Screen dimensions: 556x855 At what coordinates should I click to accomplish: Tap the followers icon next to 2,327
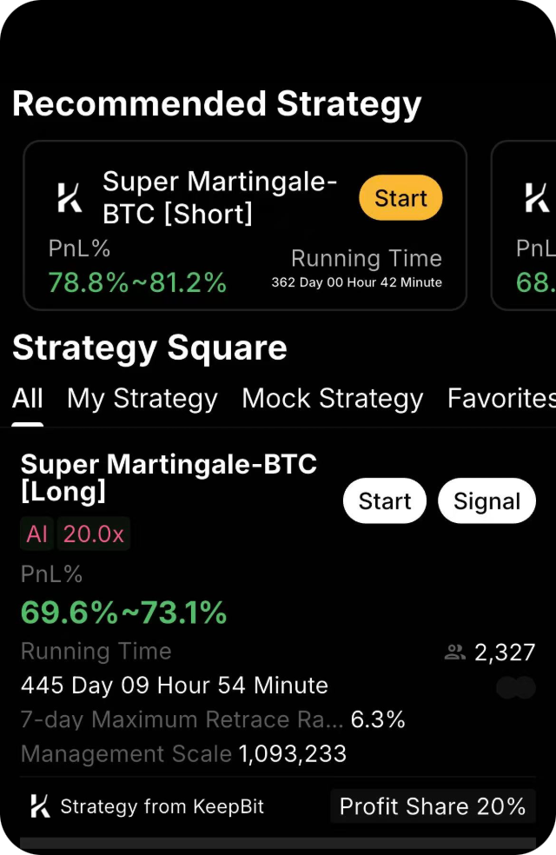(455, 653)
